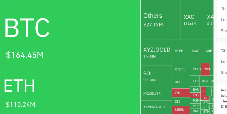Select the PEPE tile
This screenshot has width=227, height=114.
tap(196, 106)
